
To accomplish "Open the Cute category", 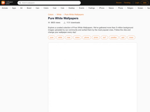I will coord(62,8).
